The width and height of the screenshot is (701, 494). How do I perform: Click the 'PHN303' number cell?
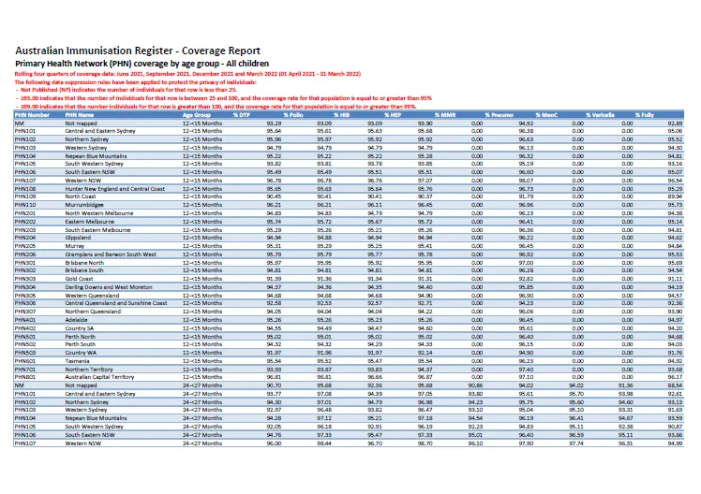click(25, 279)
